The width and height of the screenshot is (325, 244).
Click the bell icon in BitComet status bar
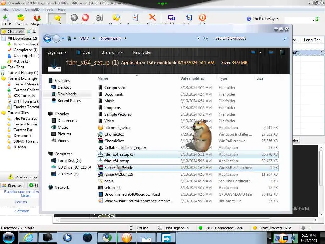tap(303, 228)
